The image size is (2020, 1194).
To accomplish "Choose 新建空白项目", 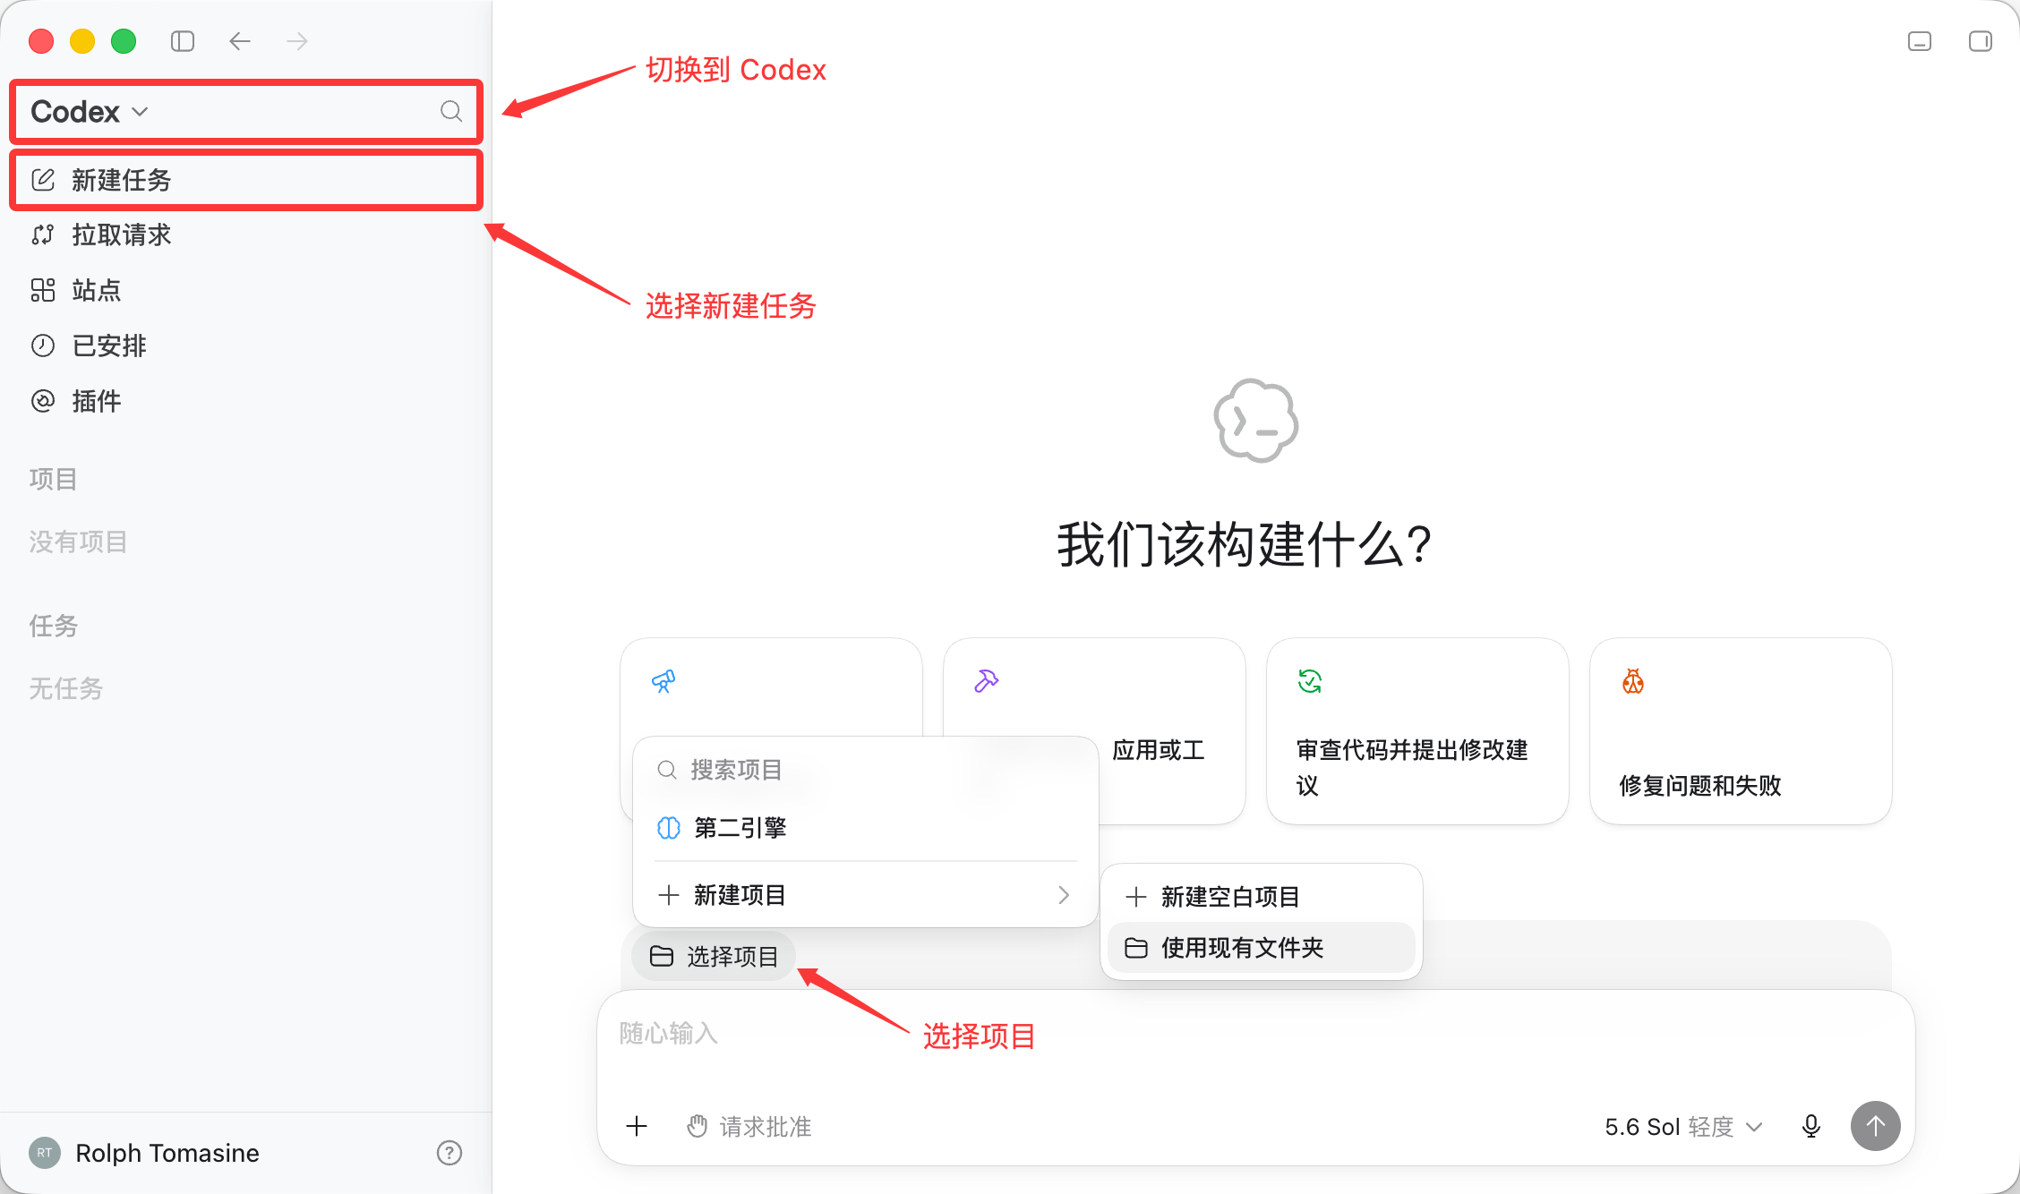I will [x=1261, y=897].
